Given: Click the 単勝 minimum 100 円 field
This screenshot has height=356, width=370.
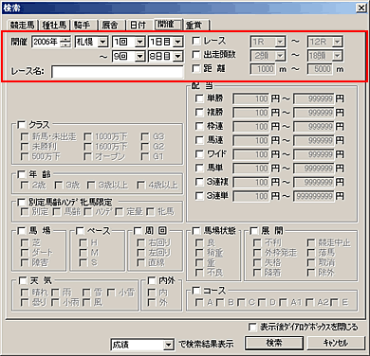Looking at the screenshot, I should tap(251, 98).
